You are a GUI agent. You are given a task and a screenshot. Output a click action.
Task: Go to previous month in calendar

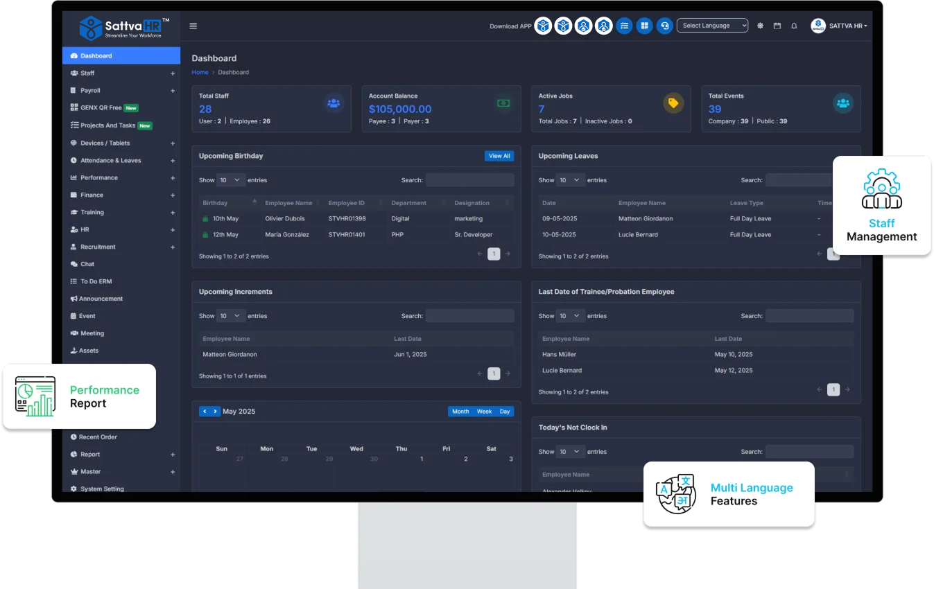click(205, 412)
